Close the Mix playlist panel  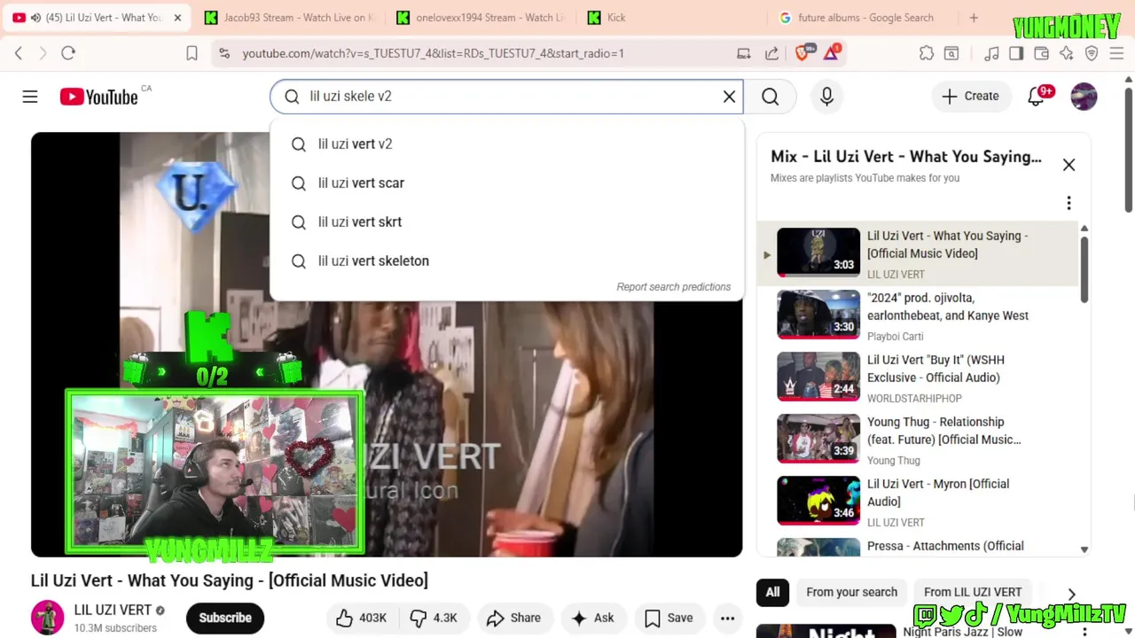click(x=1068, y=165)
